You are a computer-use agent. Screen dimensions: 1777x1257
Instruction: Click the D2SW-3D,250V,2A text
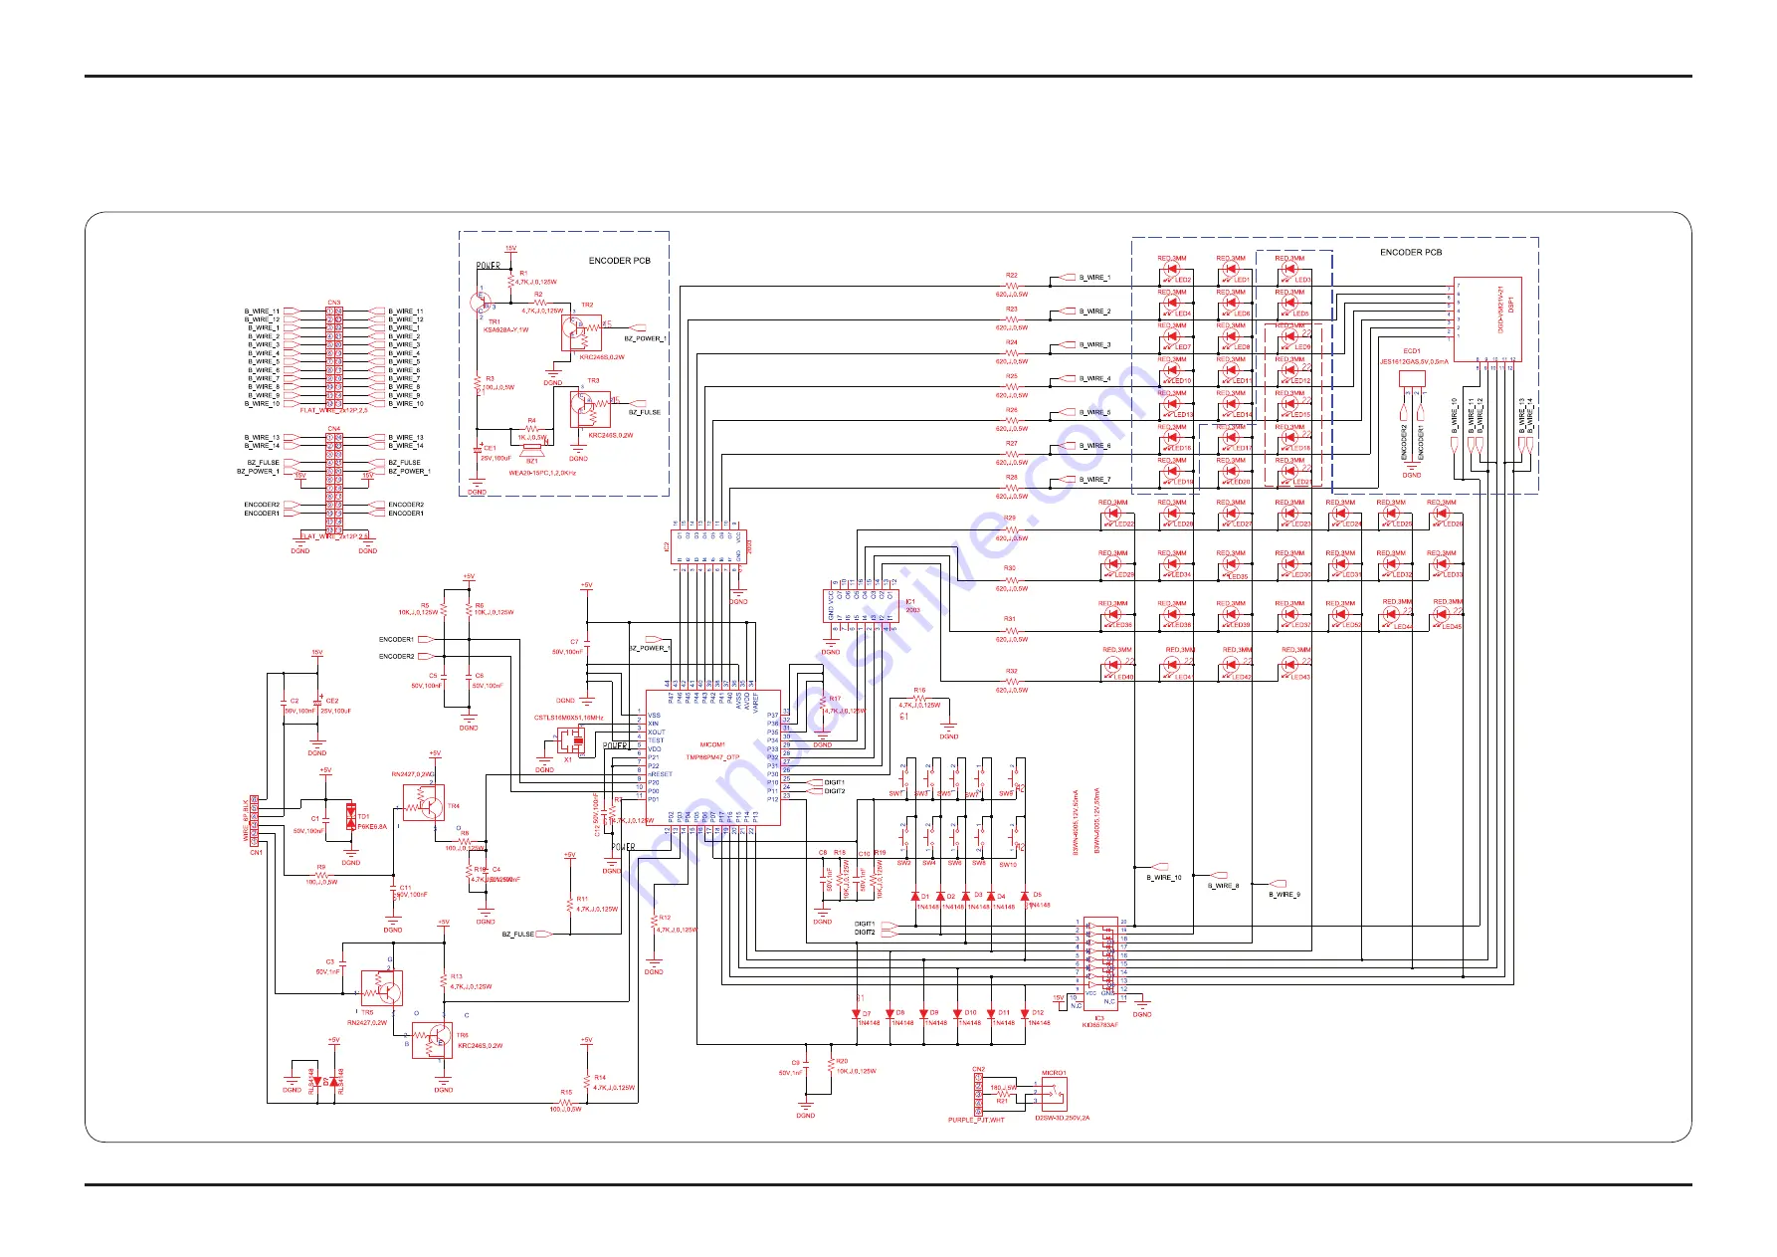click(1062, 1118)
